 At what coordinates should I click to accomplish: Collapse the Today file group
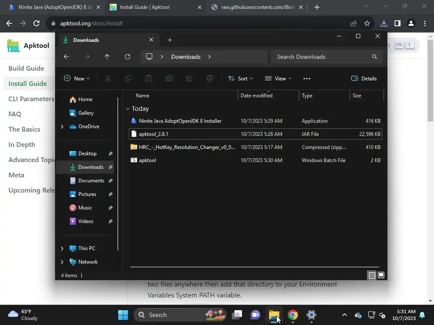tap(128, 109)
